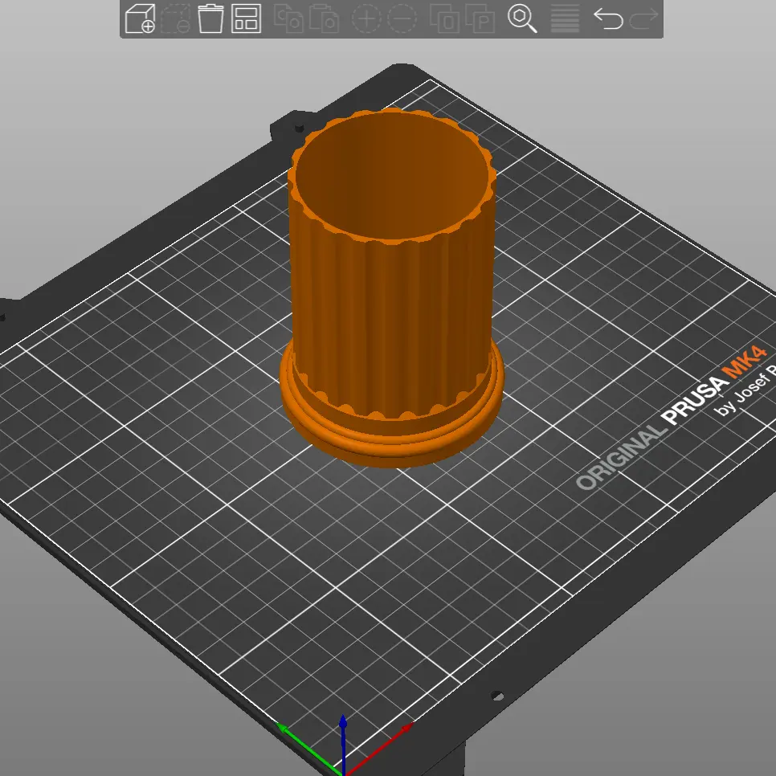Undo the last action
776x776 pixels.
click(608, 18)
